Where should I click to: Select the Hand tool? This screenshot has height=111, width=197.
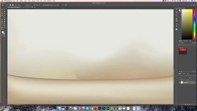2,28
